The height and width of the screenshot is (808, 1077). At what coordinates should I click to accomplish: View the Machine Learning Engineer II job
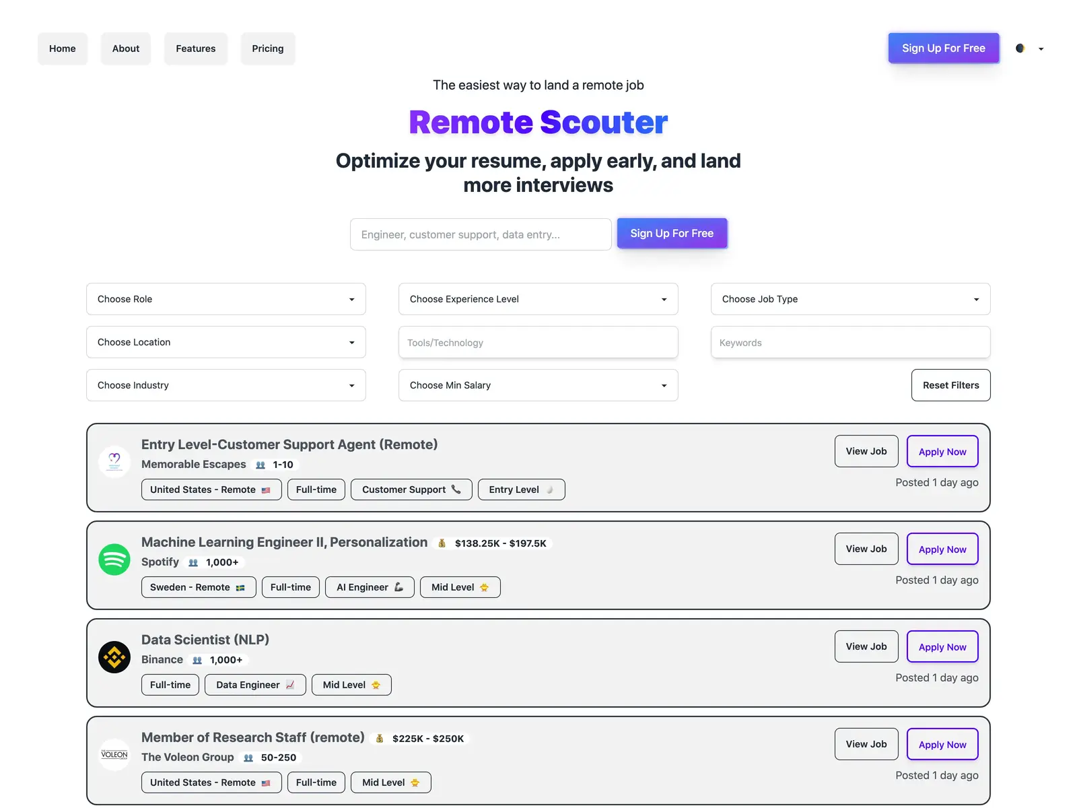pos(866,549)
